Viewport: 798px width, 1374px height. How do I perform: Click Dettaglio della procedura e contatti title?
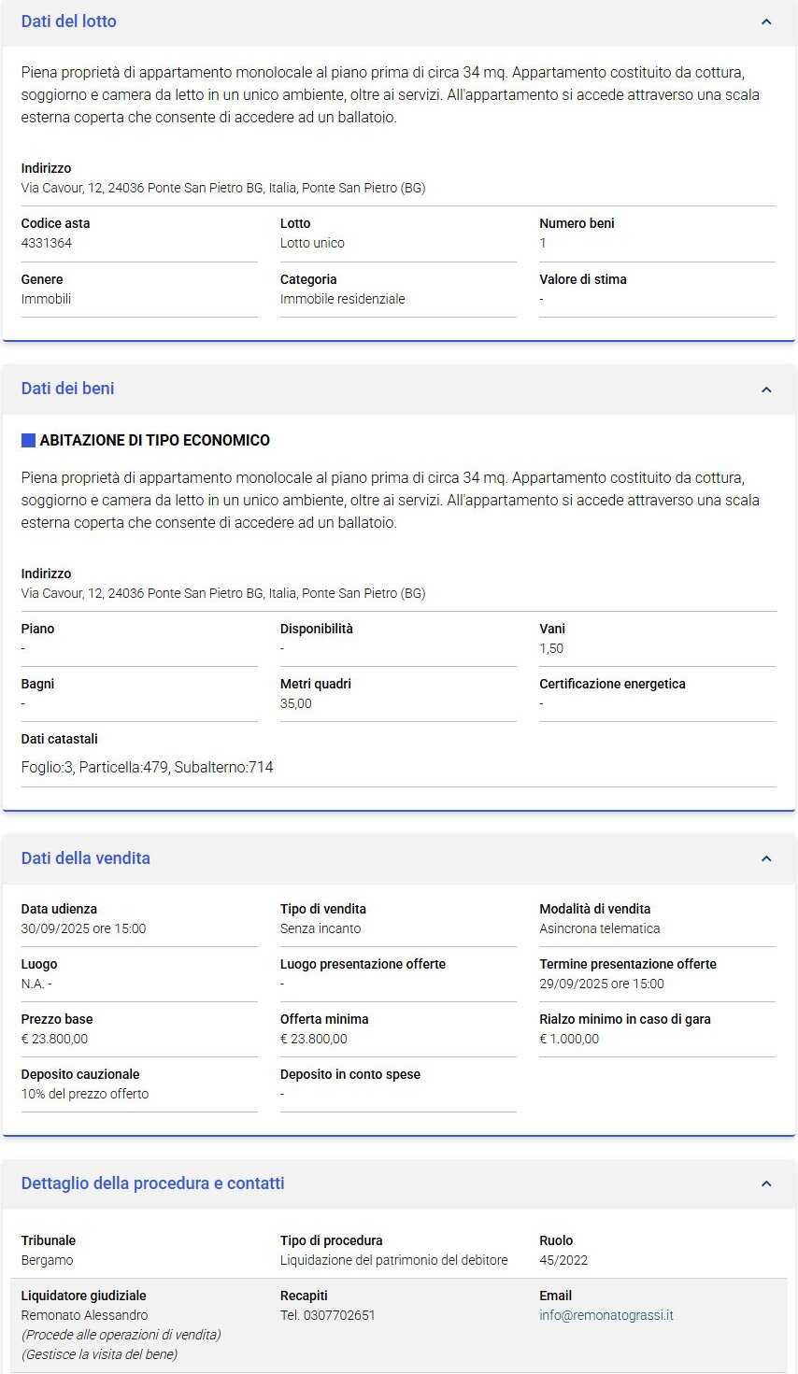click(x=153, y=1183)
